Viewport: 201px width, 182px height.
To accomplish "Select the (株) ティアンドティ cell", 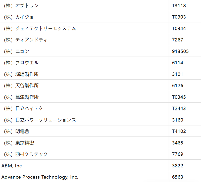I will (26, 40).
